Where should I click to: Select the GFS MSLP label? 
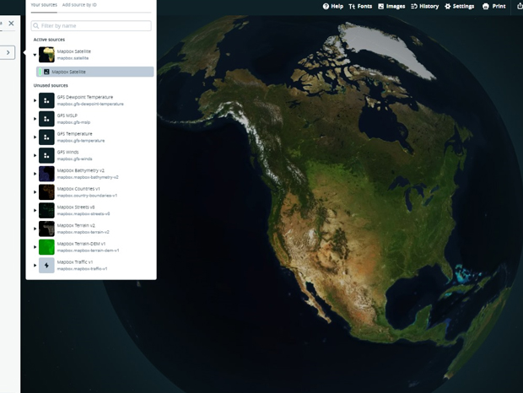coord(67,116)
